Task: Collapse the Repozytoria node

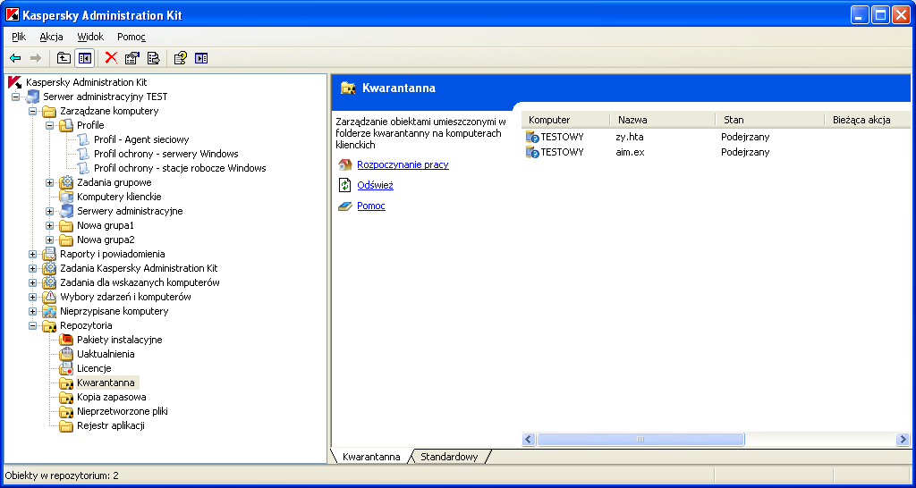Action: pos(33,325)
